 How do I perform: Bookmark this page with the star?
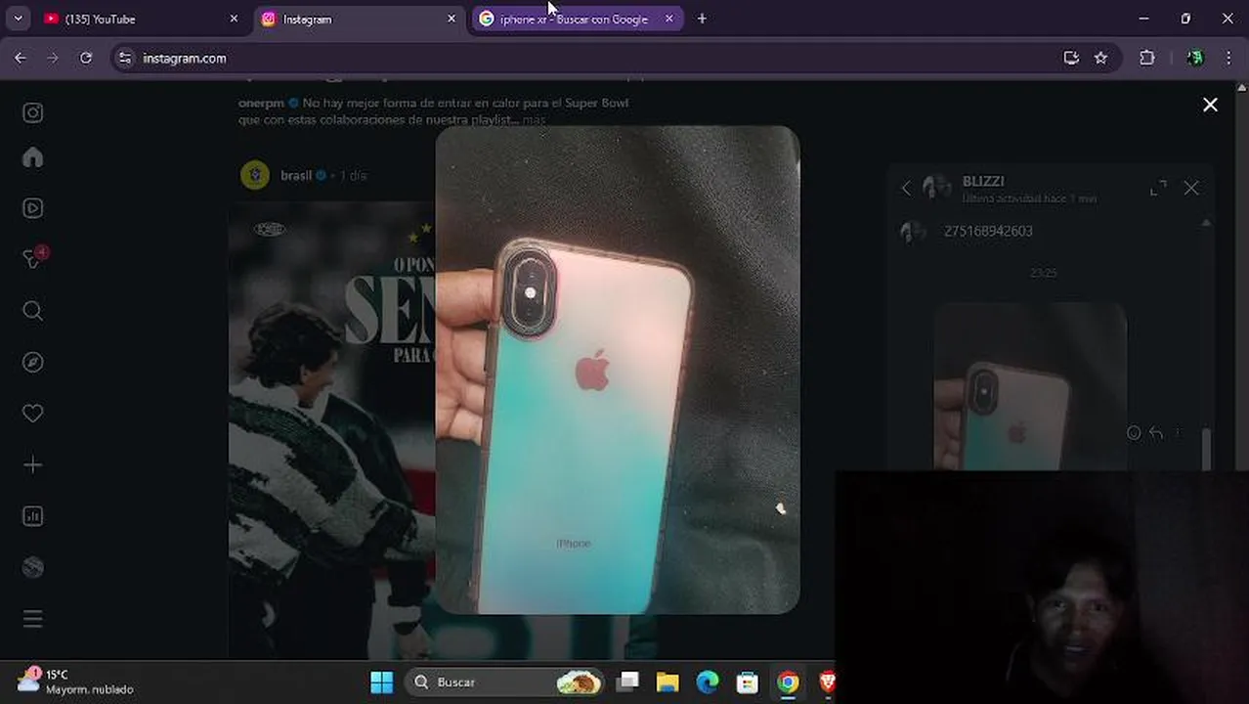pyautogui.click(x=1100, y=58)
